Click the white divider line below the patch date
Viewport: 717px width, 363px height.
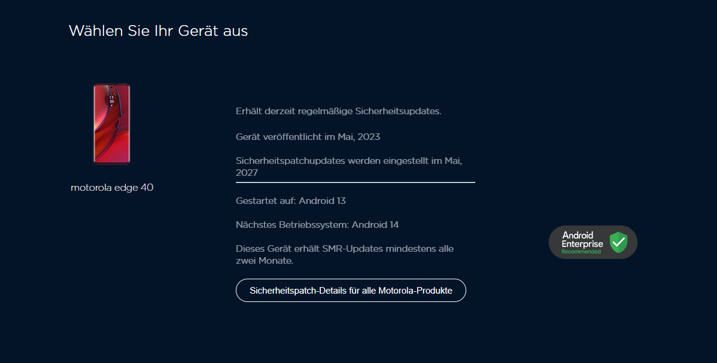tap(355, 182)
